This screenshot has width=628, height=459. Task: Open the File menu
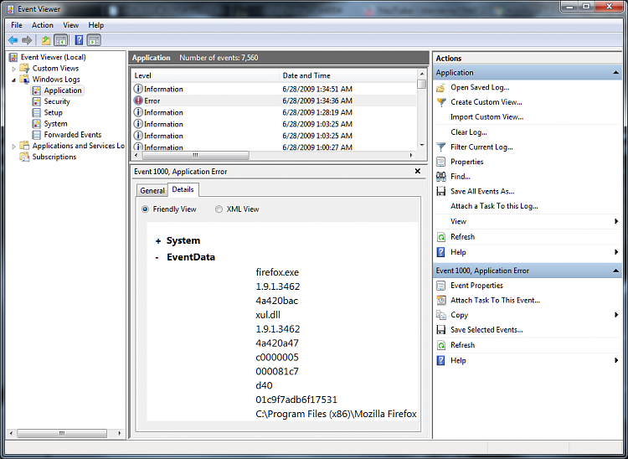(17, 25)
